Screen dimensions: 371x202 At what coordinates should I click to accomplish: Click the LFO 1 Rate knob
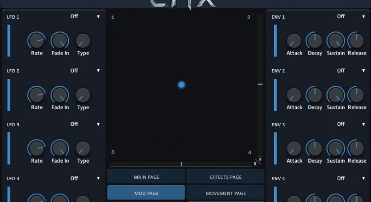tap(36, 40)
